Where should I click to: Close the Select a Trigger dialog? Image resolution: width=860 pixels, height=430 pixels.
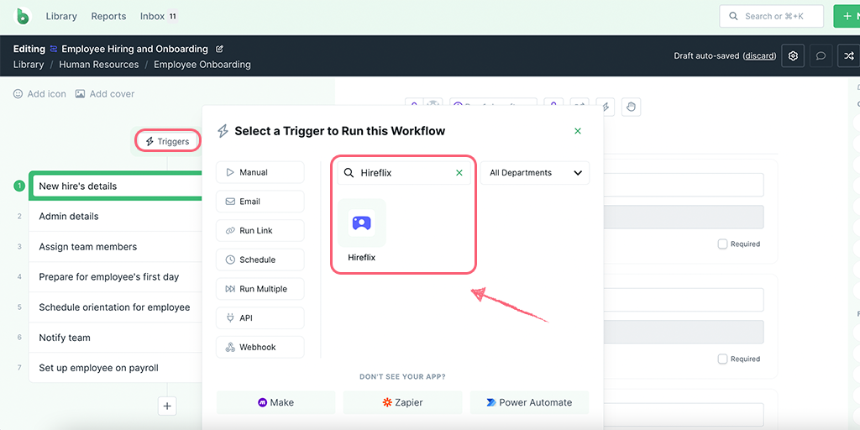(x=578, y=131)
